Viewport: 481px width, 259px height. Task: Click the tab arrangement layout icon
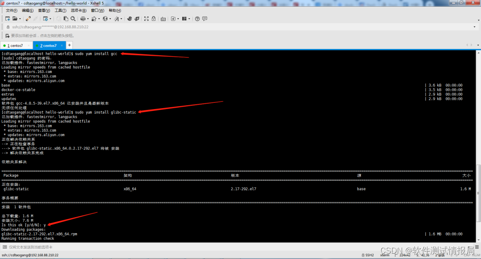184,19
